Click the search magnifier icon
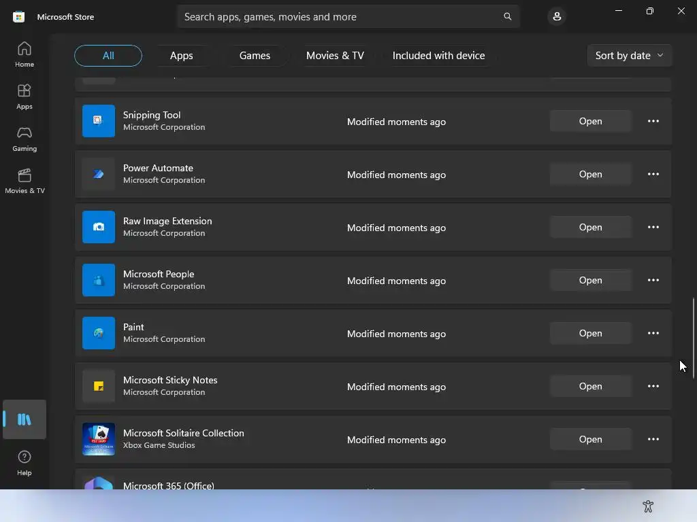The image size is (697, 522). [507, 16]
